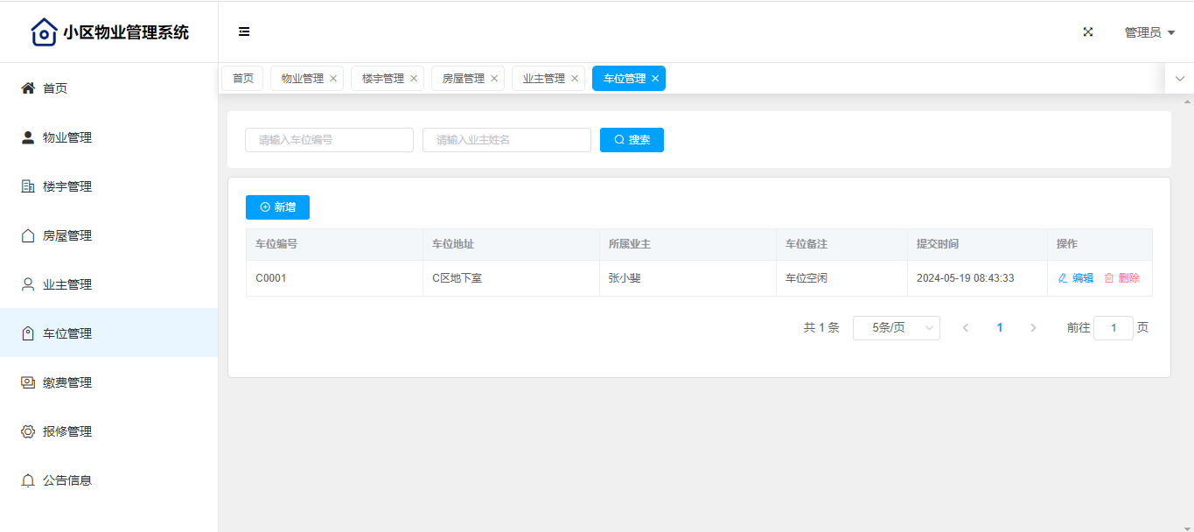The image size is (1194, 532).
Task: Open the 5条/页 page size dropdown
Action: pos(896,328)
